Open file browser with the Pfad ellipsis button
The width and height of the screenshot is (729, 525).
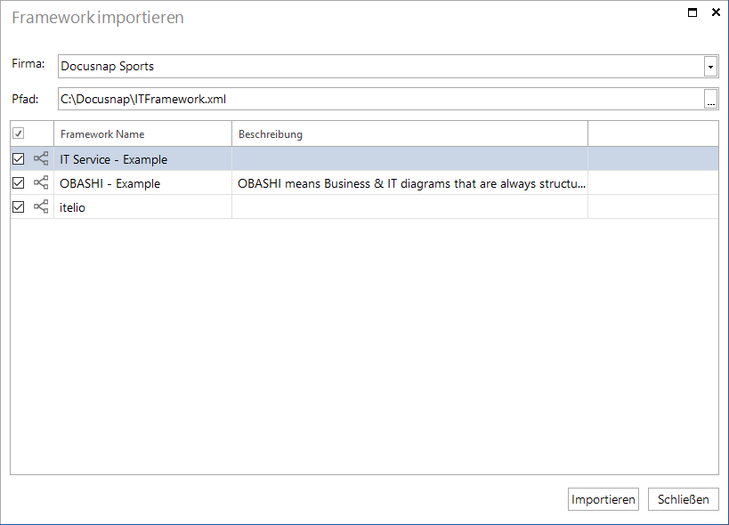coord(710,99)
